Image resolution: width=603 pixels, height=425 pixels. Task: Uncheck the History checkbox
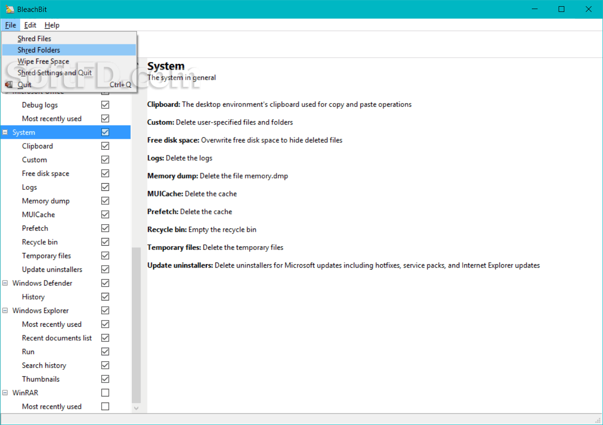[106, 297]
